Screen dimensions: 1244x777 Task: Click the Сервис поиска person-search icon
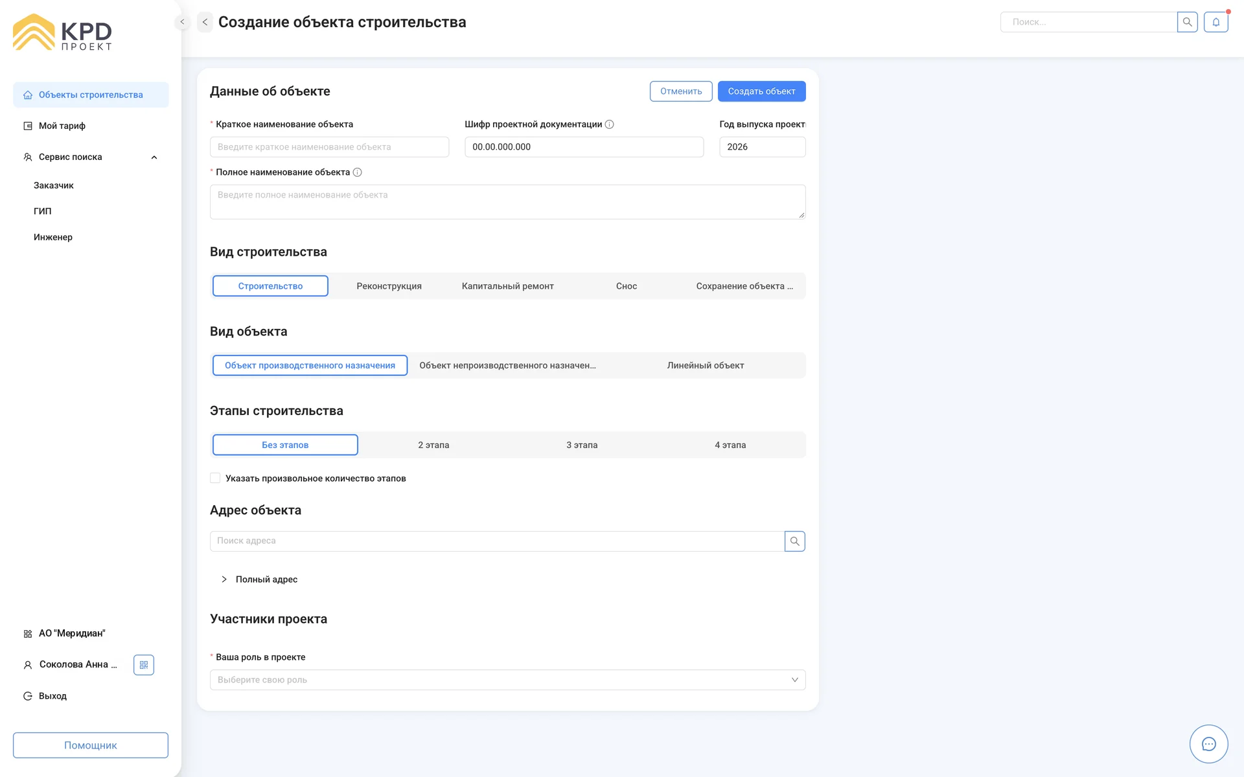click(x=28, y=157)
